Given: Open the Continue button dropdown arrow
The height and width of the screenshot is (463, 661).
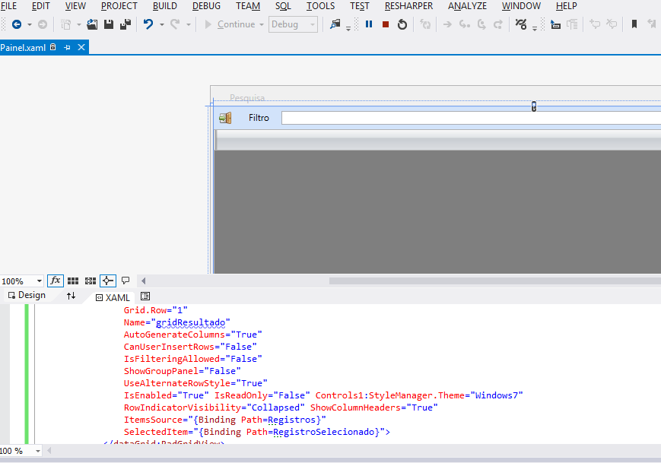Looking at the screenshot, I should coord(262,24).
